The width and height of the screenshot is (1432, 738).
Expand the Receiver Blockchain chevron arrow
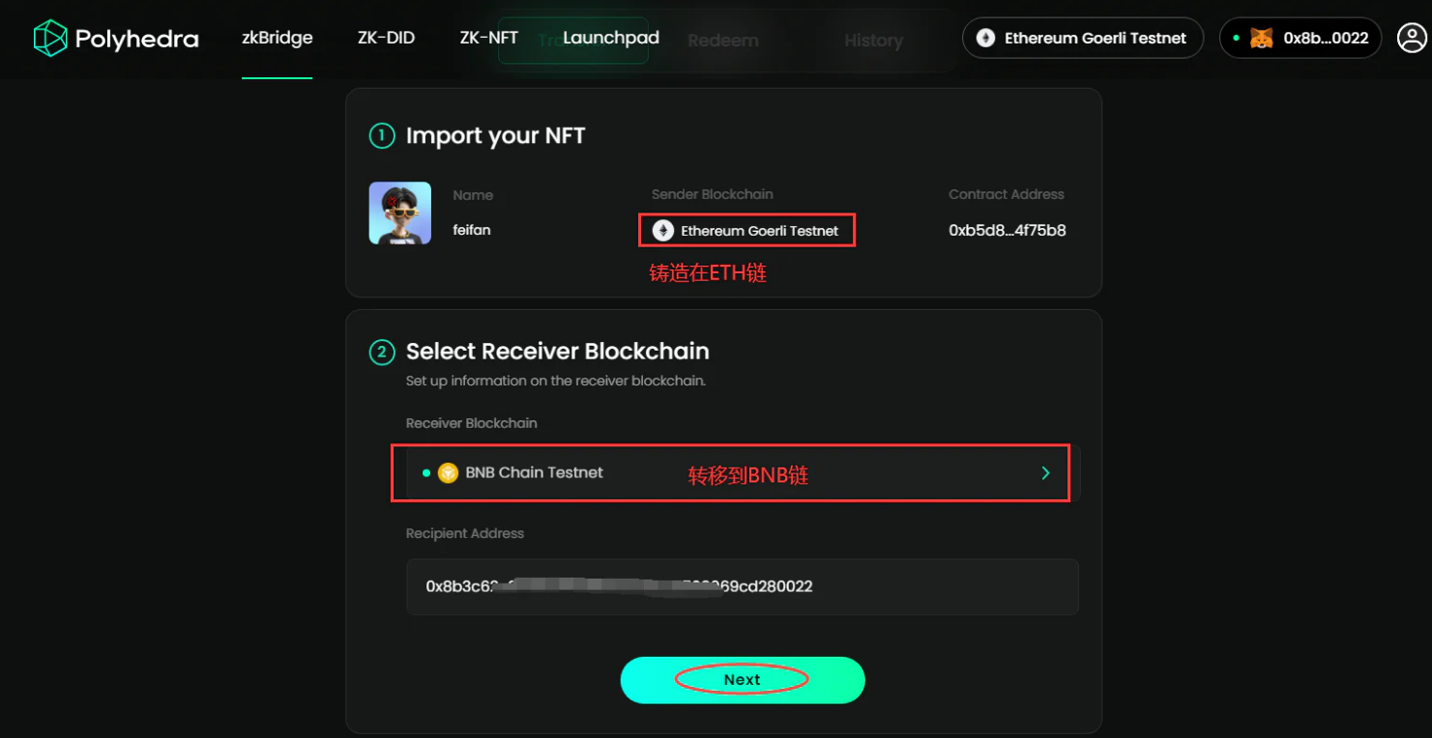(1045, 472)
